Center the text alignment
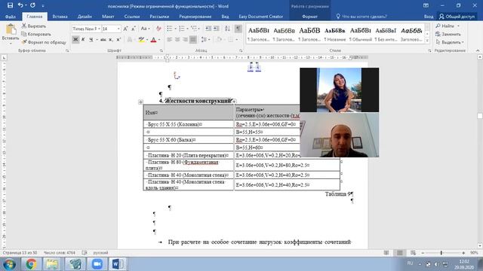This screenshot has height=271, width=483. pyautogui.click(x=177, y=40)
